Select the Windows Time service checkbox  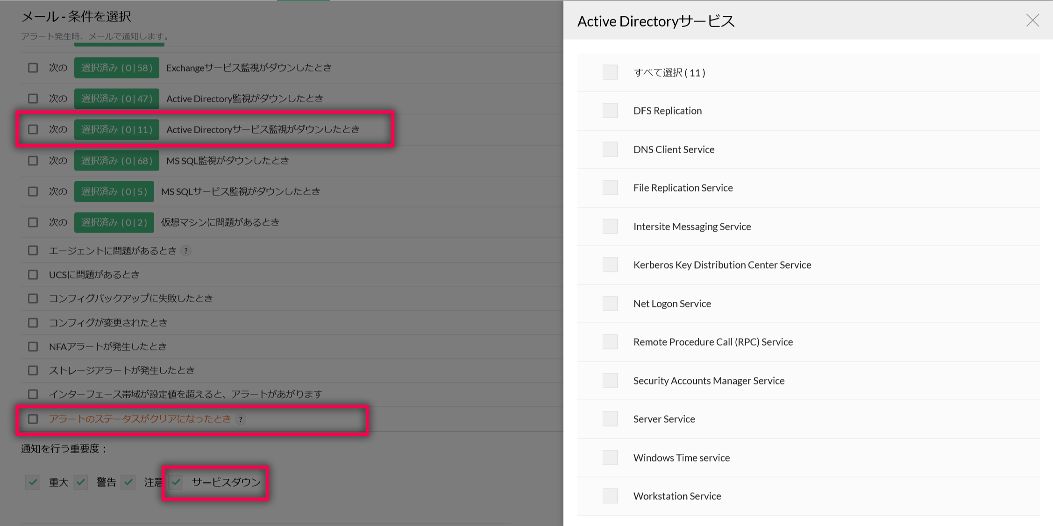pos(610,458)
